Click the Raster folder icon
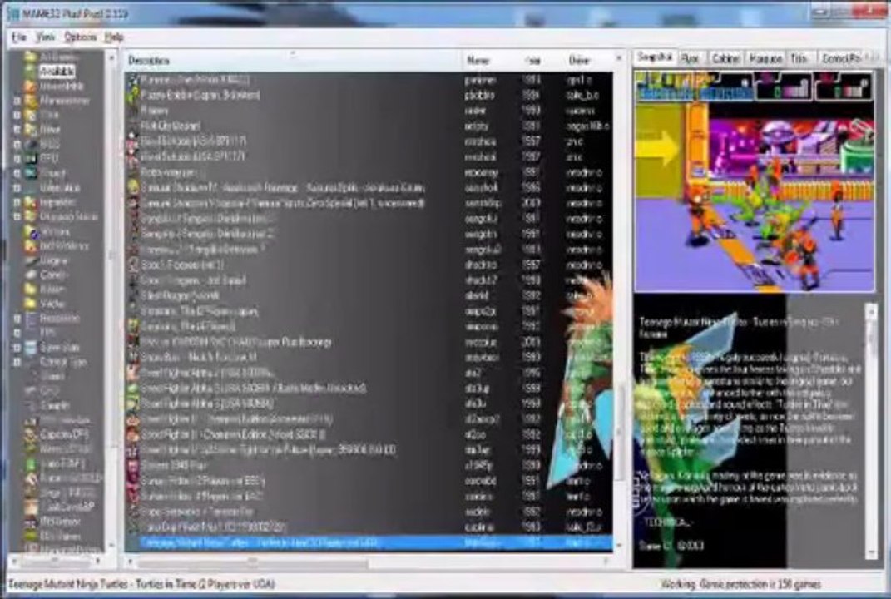This screenshot has width=891, height=599. click(31, 290)
